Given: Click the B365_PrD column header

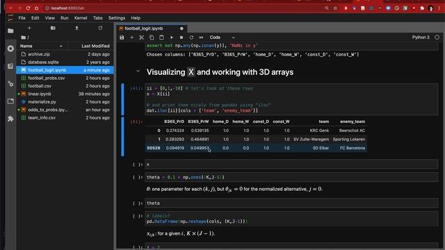Looking at the screenshot, I should click(174, 122).
